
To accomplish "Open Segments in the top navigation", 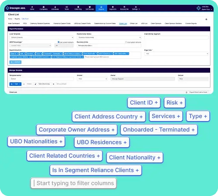I will 113,8.
